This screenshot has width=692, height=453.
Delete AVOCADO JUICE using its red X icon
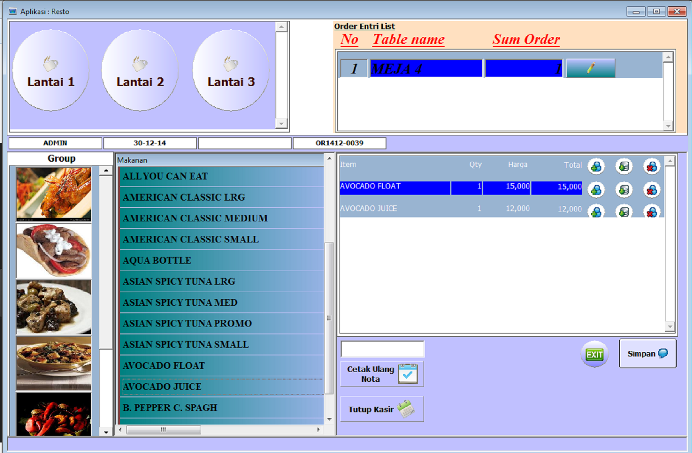point(651,211)
